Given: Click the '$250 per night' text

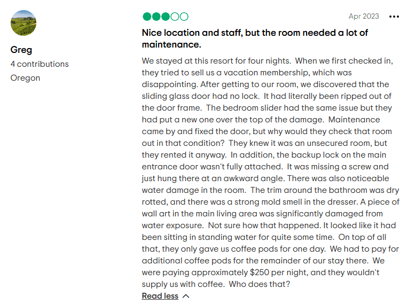Looking at the screenshot, I should click(278, 272).
